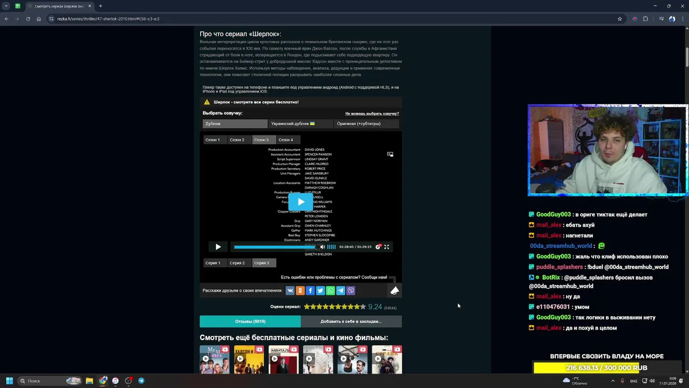Click Добавить к себе в закладки
Screen dimensions: 689x388
[351, 321]
